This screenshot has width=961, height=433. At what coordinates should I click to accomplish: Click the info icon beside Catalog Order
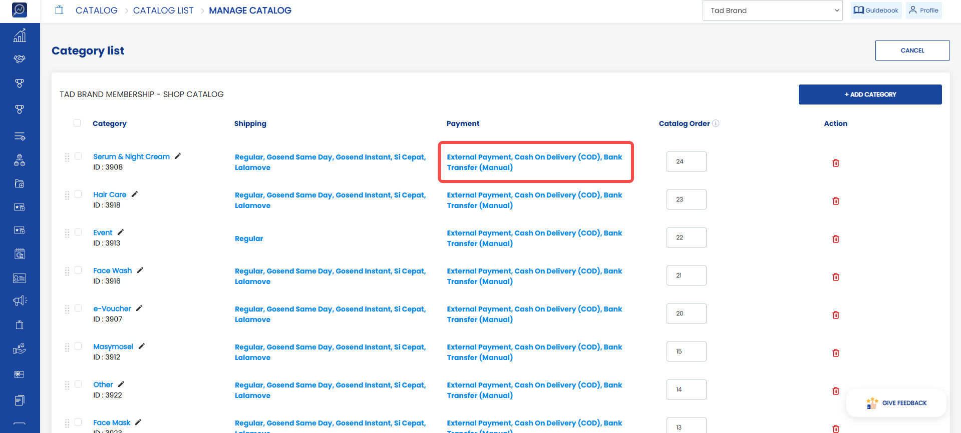716,123
